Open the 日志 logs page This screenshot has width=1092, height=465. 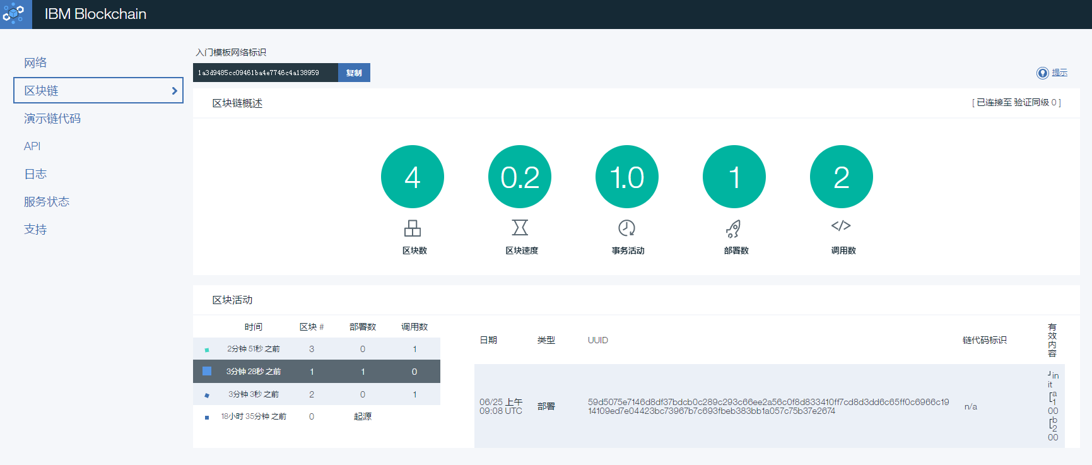tap(35, 174)
